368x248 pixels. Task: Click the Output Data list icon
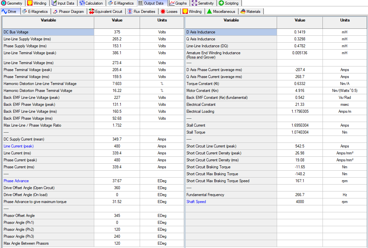pyautogui.click(x=140, y=3)
